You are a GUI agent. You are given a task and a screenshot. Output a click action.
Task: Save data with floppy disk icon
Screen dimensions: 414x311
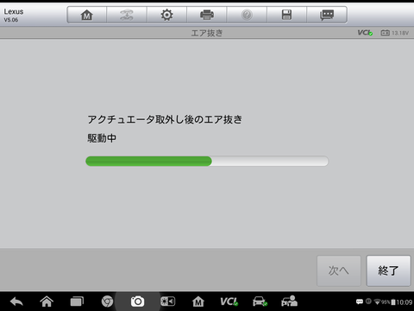(x=286, y=15)
